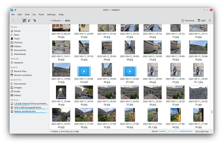Select thumbnail 2021-09-11_18-59-48.jpg
Viewport: 223px width, 145px height.
pyautogui.click(x=153, y=70)
